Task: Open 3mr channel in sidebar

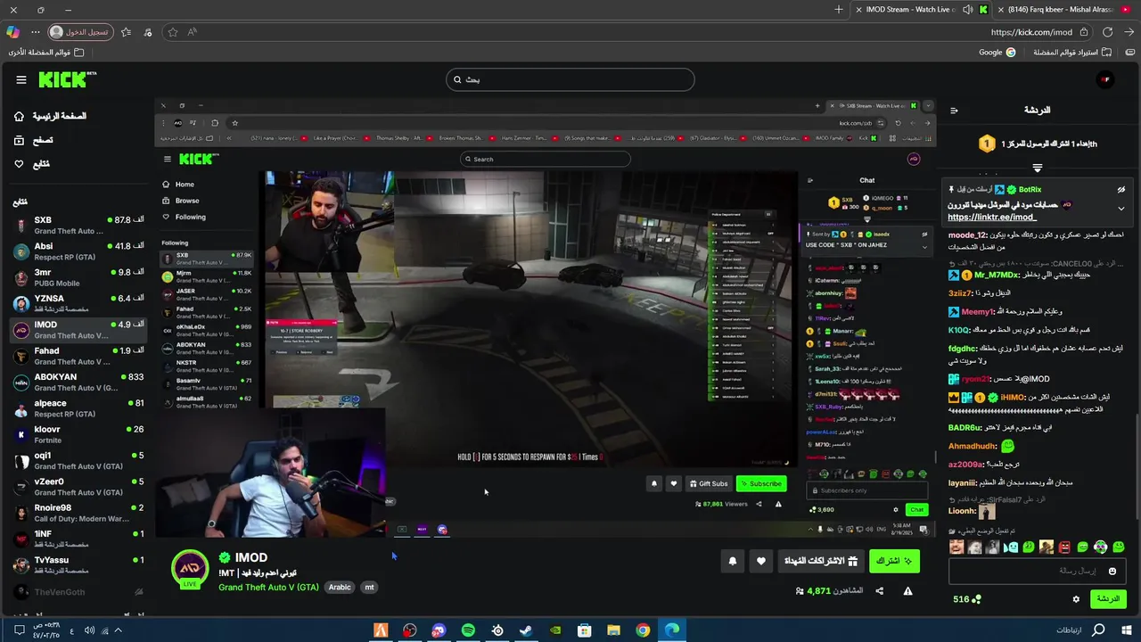Action: [x=78, y=277]
